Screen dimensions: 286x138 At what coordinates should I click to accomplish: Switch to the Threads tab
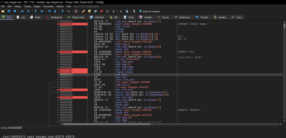pos(202,17)
